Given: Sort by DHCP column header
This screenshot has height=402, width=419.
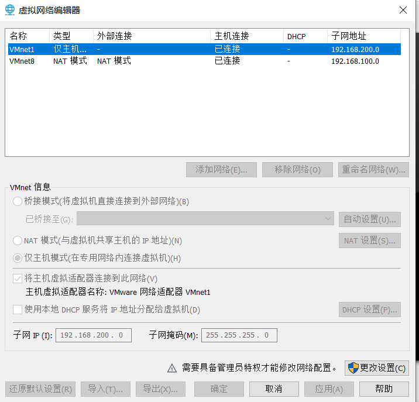Looking at the screenshot, I should (305, 36).
